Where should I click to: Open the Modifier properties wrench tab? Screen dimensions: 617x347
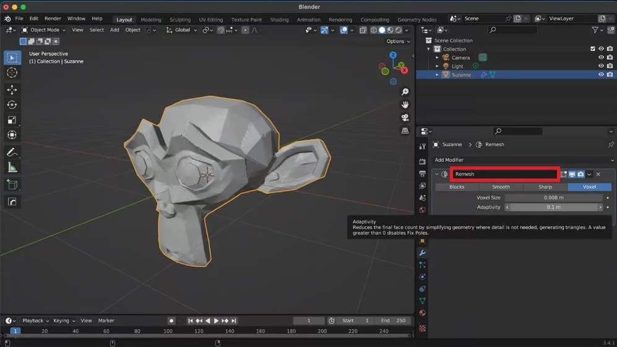tap(422, 252)
